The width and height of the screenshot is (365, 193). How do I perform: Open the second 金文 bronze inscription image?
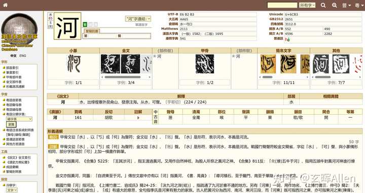point(130,64)
